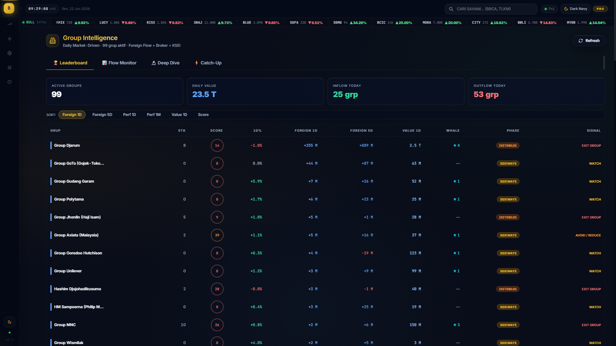This screenshot has height=346, width=616.
Task: Open the palette sidebar icon
Action: tap(10, 82)
